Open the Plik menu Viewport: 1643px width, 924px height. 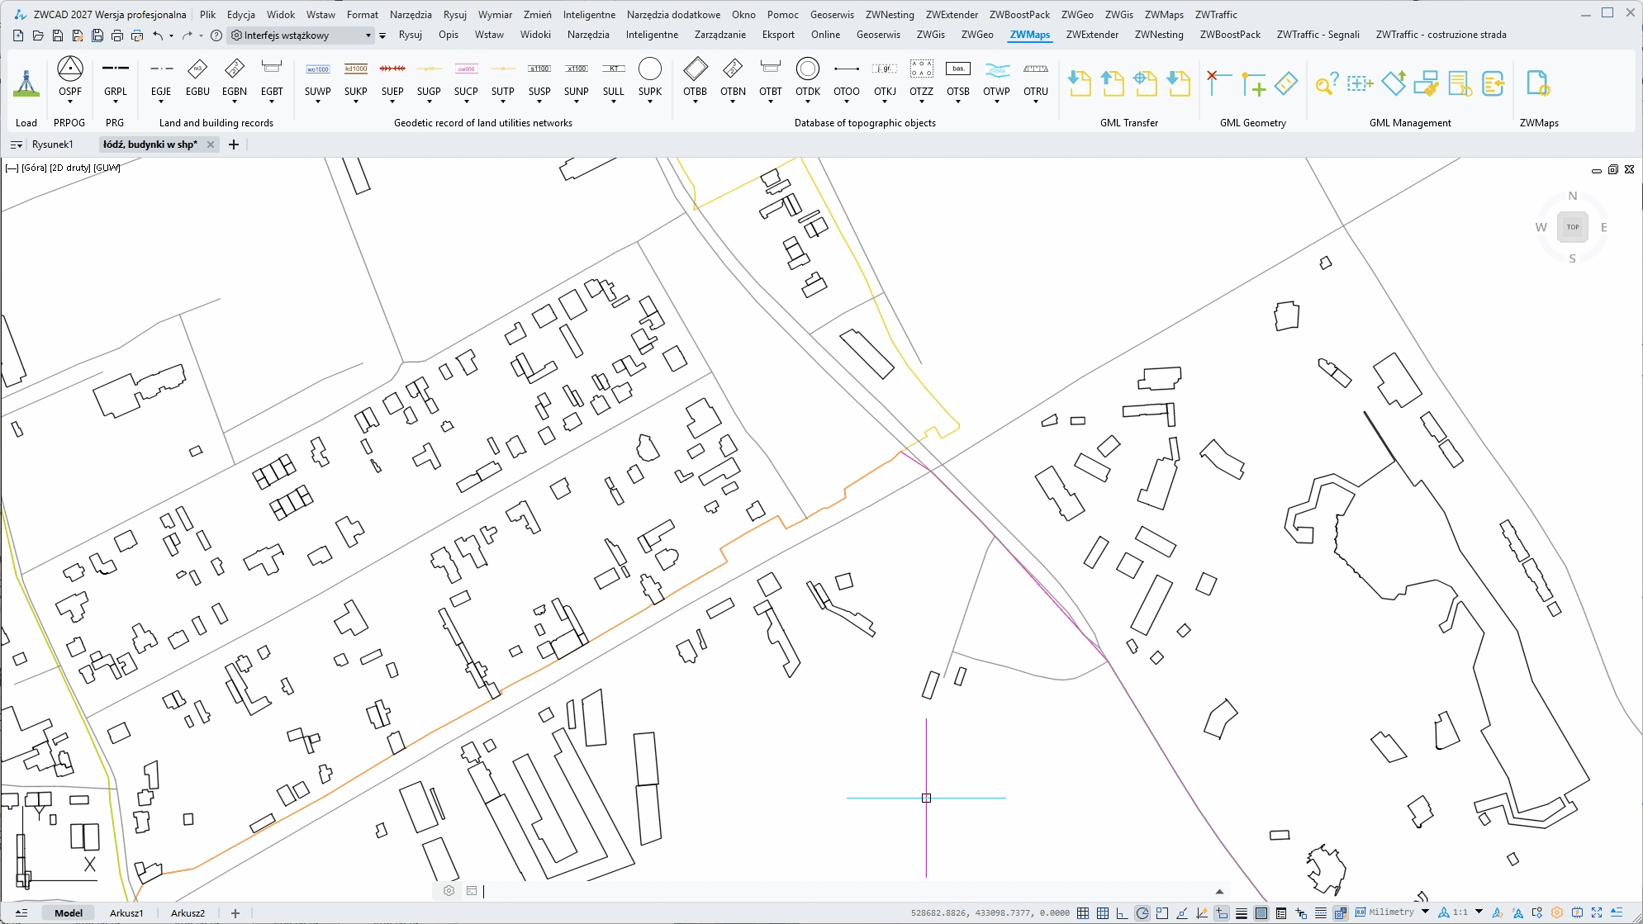[x=207, y=14]
